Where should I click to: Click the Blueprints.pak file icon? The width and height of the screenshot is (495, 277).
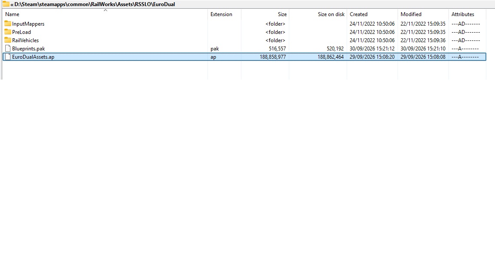[x=8, y=49]
